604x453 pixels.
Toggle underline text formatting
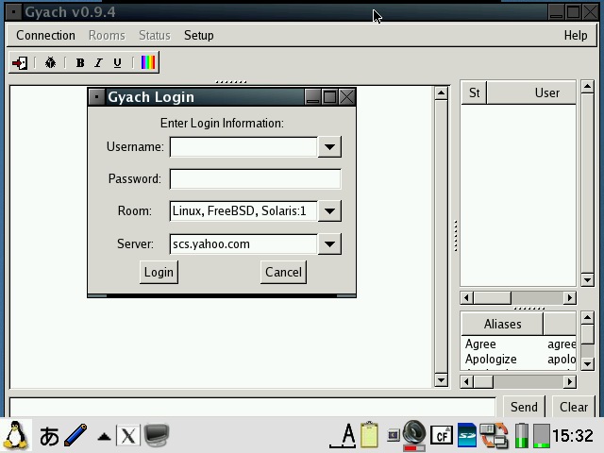click(117, 63)
